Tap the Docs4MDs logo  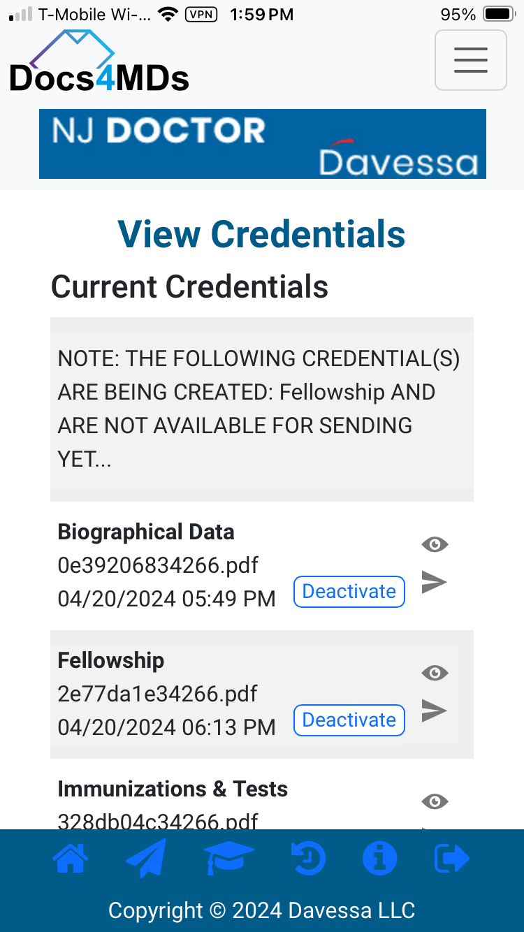(x=99, y=64)
